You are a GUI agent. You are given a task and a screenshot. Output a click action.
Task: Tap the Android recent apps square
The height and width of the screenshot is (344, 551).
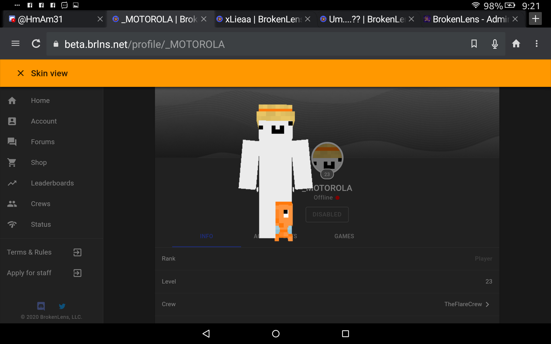[346, 334]
